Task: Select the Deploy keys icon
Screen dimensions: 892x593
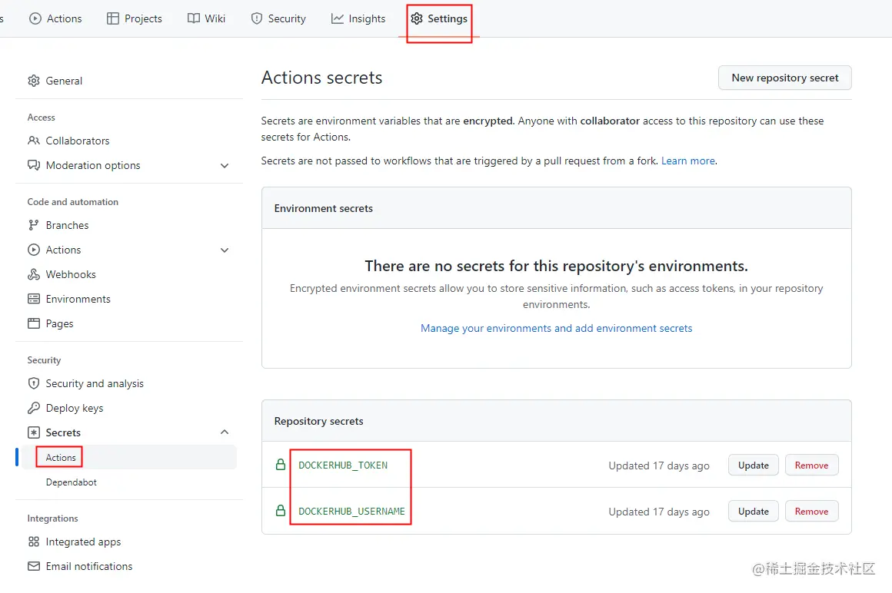Action: tap(34, 408)
